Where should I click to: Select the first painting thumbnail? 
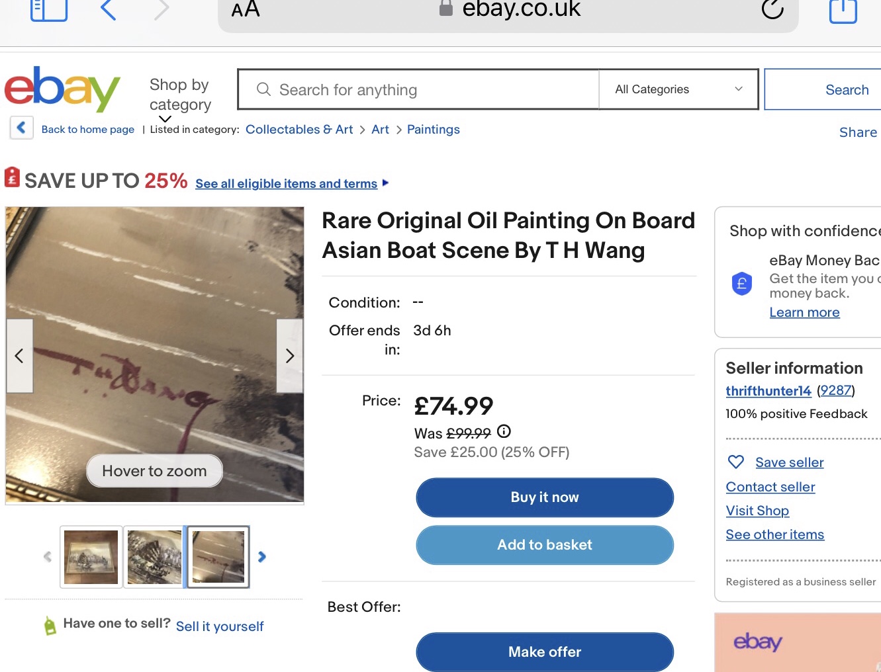[x=91, y=557]
